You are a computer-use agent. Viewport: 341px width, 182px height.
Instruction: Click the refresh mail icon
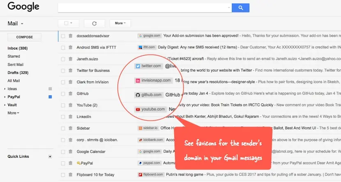click(94, 23)
